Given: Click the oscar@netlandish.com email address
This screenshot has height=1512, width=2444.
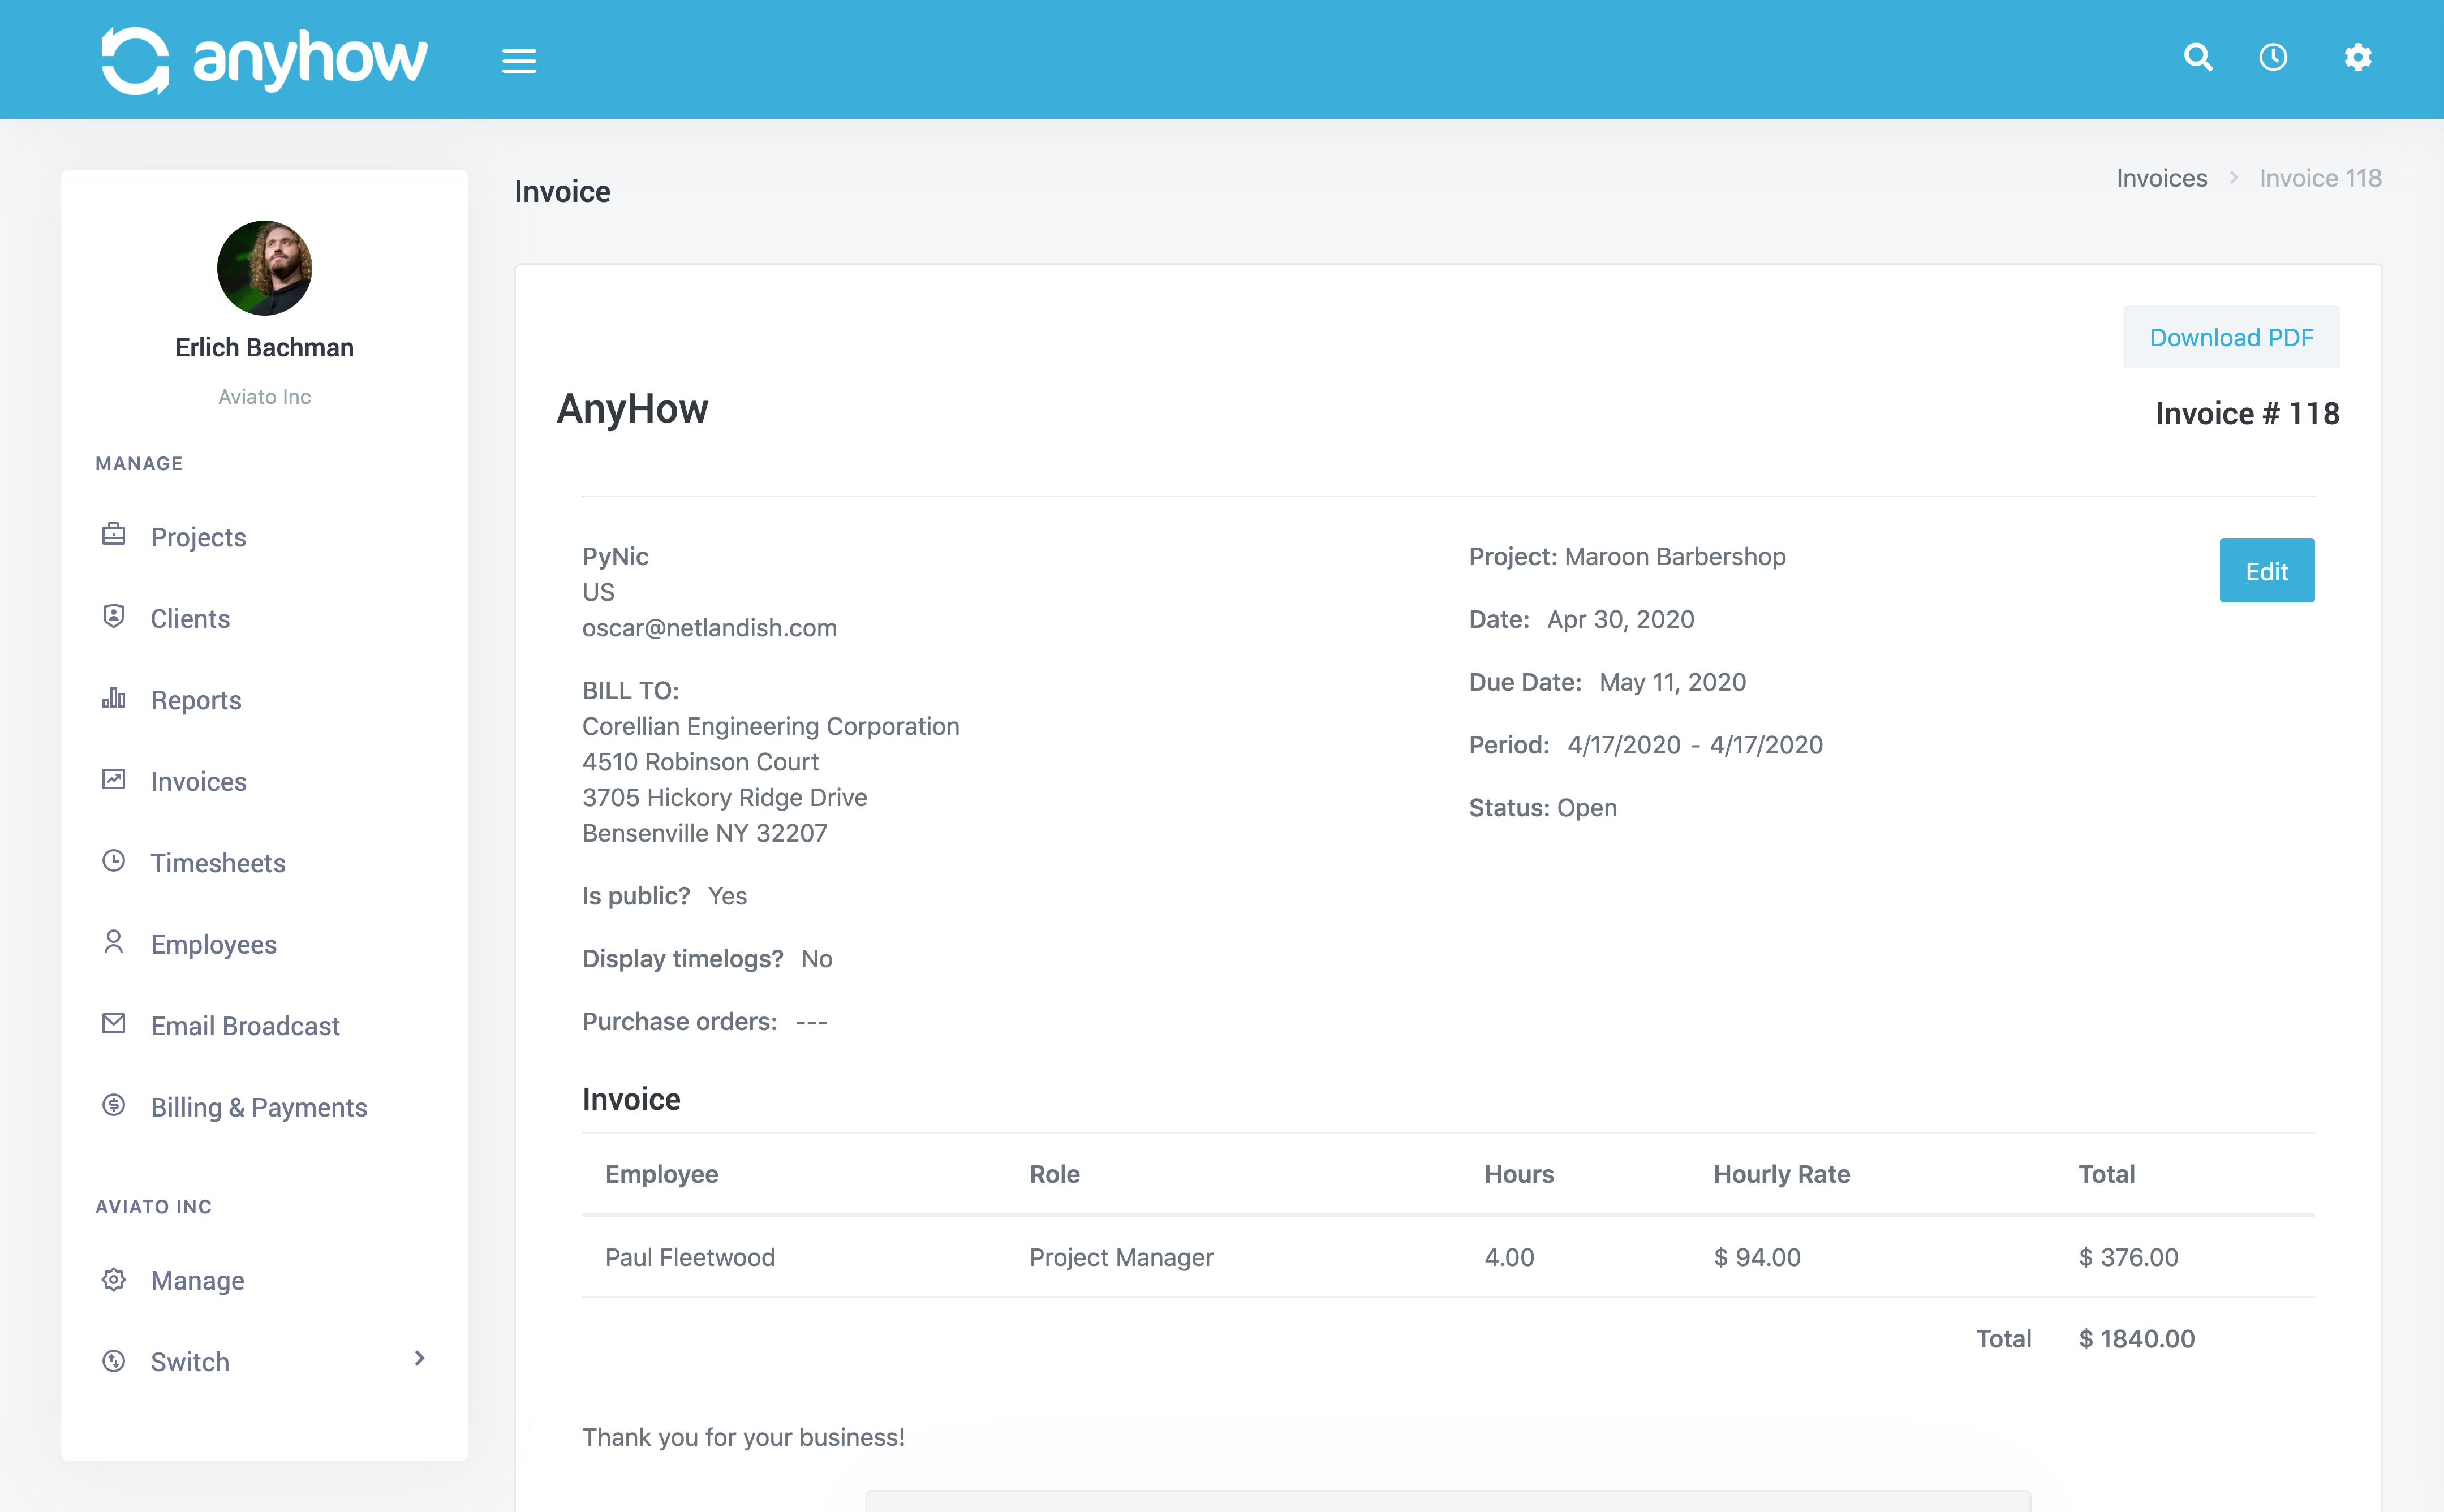Looking at the screenshot, I should pyautogui.click(x=710, y=628).
